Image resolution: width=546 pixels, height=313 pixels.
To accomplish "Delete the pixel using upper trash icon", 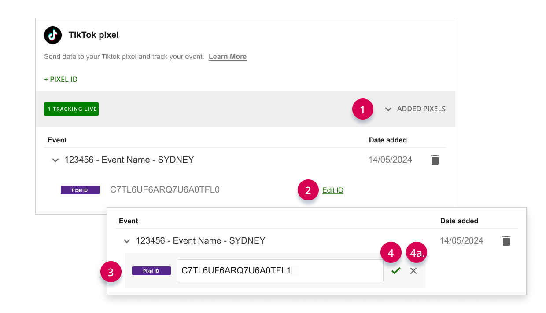I will point(435,160).
